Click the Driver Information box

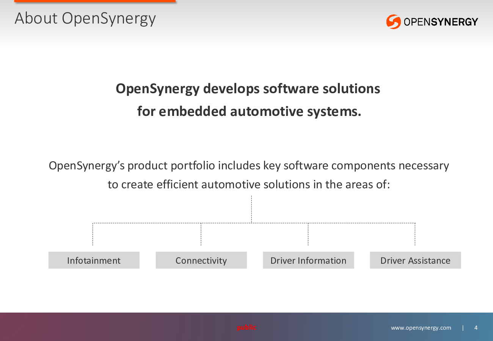click(x=308, y=260)
